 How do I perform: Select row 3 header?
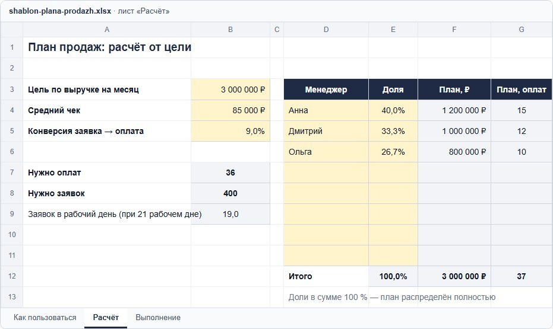click(x=12, y=90)
